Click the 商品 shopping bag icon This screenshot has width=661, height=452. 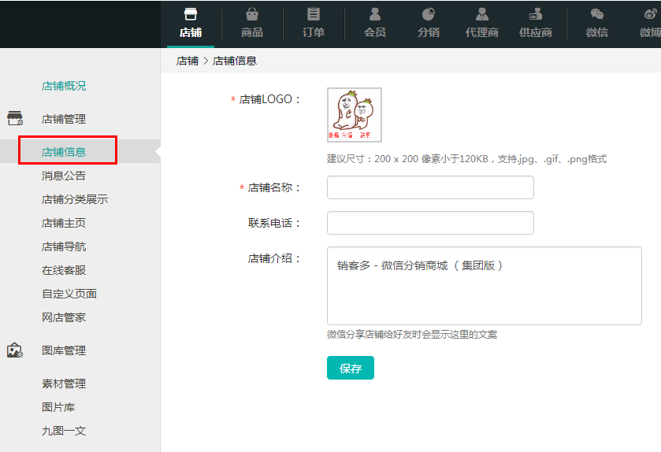251,15
